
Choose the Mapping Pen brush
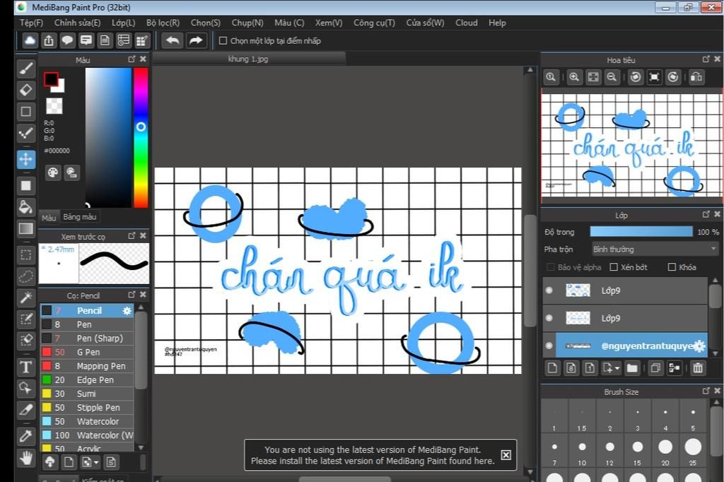pyautogui.click(x=87, y=366)
